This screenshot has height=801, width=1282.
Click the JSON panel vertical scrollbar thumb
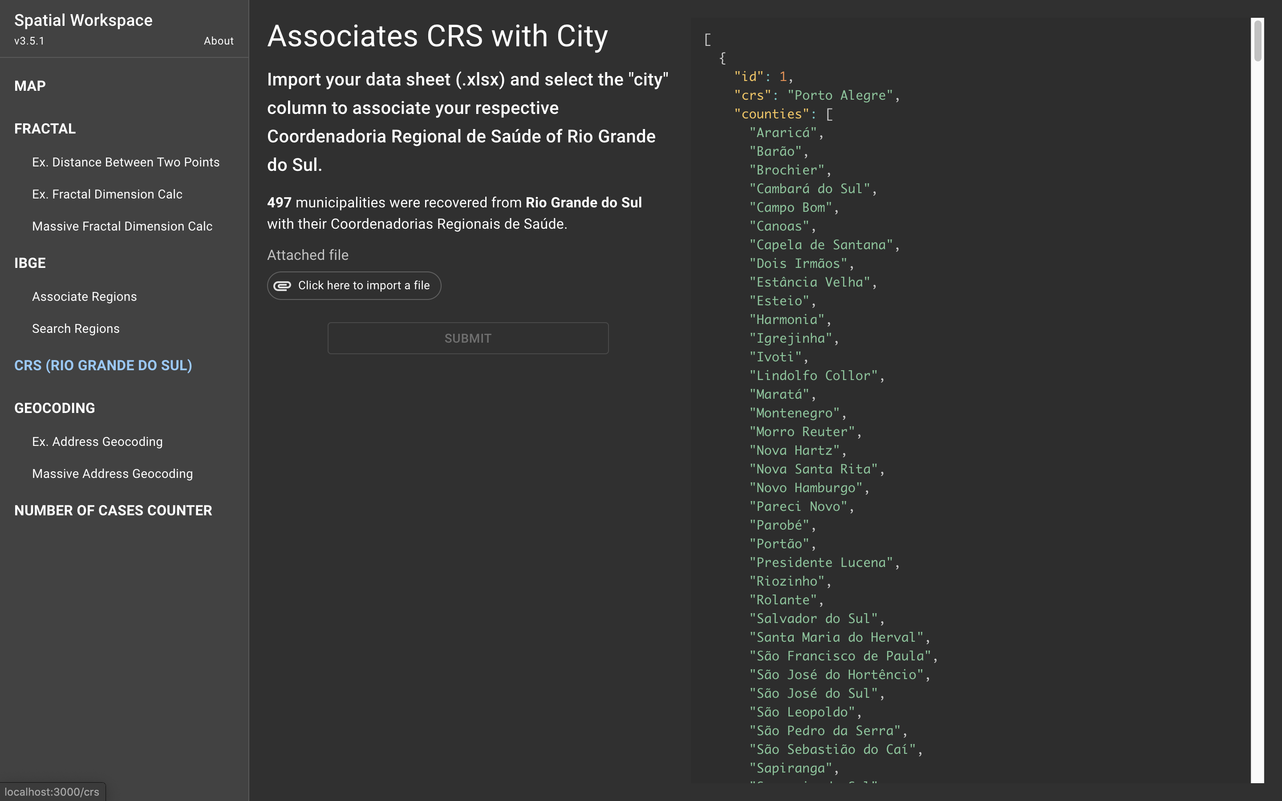click(x=1257, y=41)
